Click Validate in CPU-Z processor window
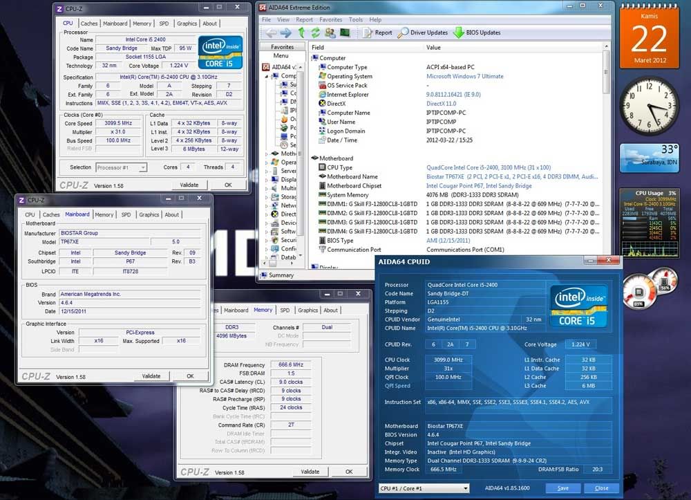Image resolution: width=691 pixels, height=500 pixels. [189, 185]
